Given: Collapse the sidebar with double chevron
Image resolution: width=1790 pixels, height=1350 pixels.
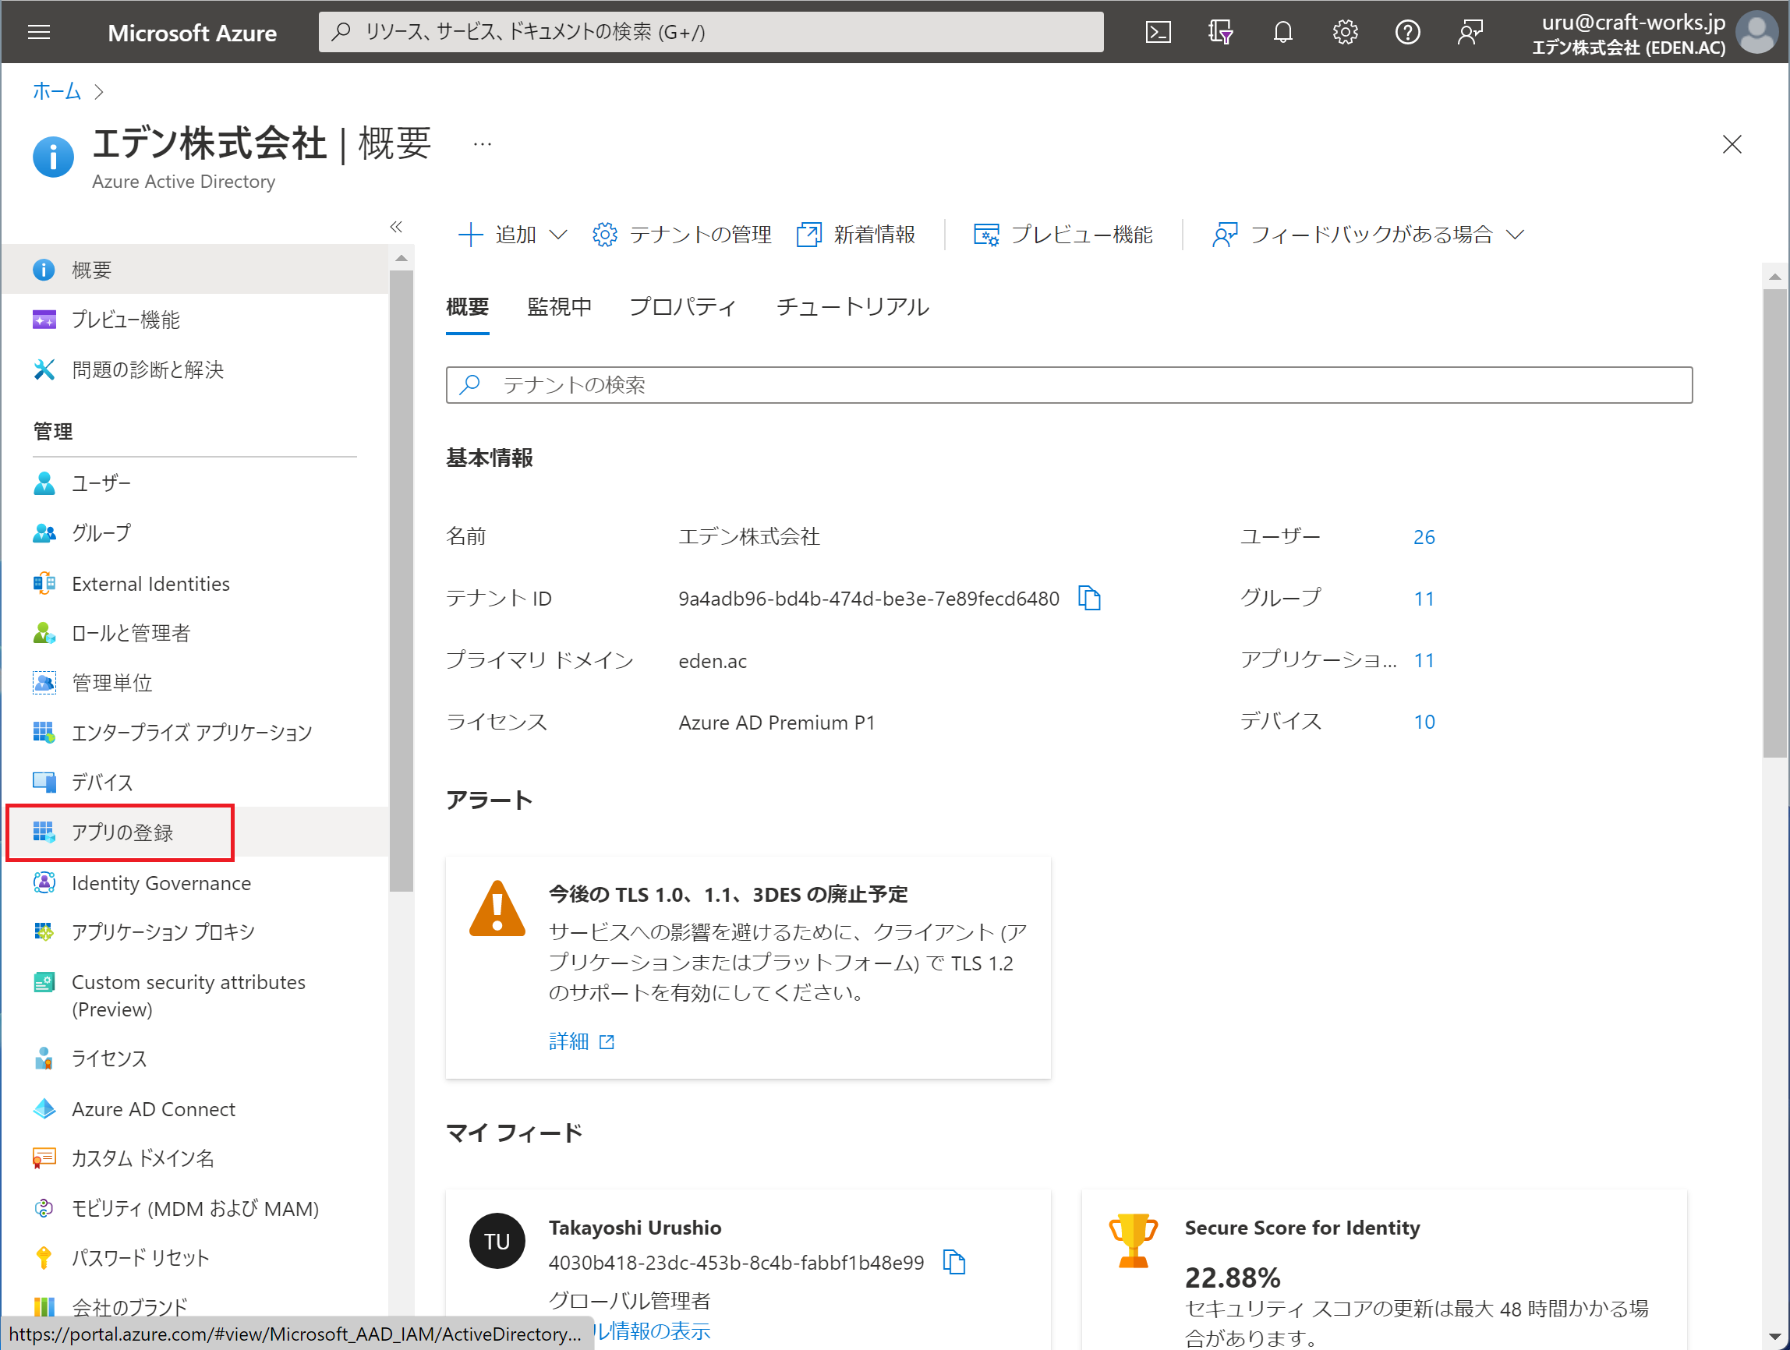Looking at the screenshot, I should coord(396,227).
